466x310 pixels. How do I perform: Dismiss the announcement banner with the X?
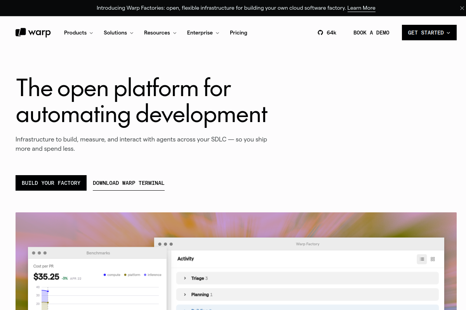pyautogui.click(x=462, y=8)
